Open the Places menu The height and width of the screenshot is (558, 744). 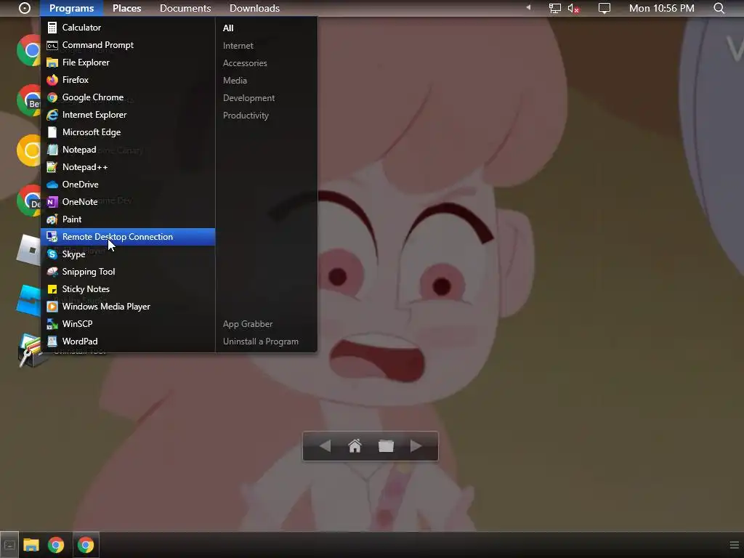[x=126, y=8]
